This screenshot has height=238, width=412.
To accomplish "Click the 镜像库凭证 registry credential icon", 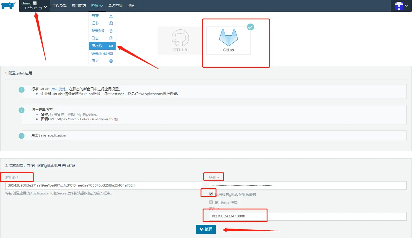I will [x=111, y=53].
